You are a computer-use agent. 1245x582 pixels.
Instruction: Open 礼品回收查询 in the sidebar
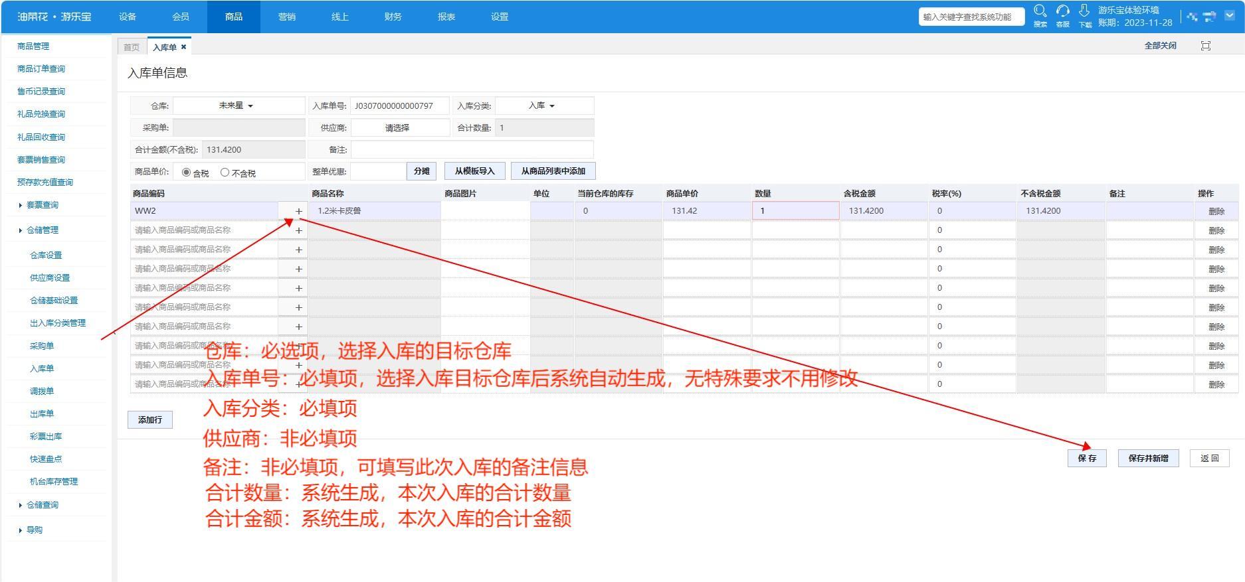(x=41, y=137)
